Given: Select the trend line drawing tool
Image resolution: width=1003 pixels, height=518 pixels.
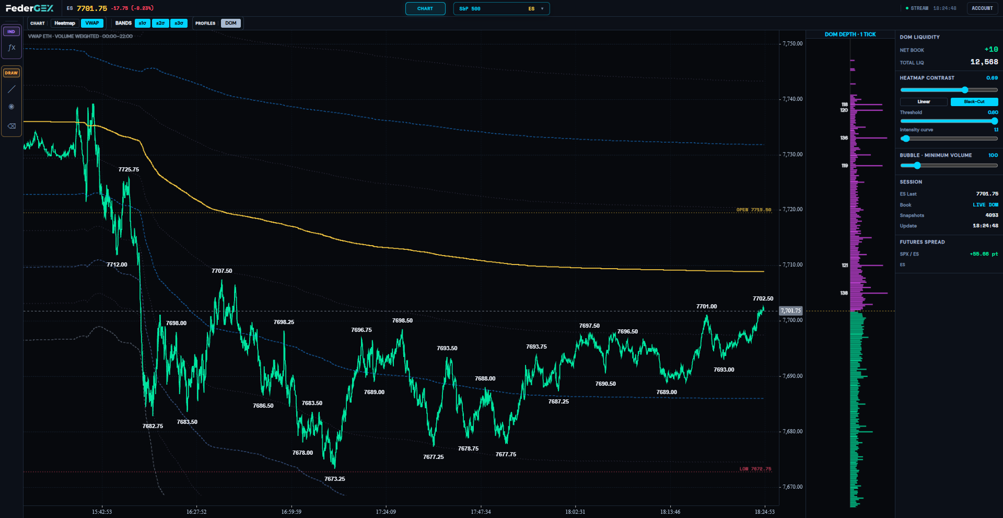Looking at the screenshot, I should click(x=11, y=89).
